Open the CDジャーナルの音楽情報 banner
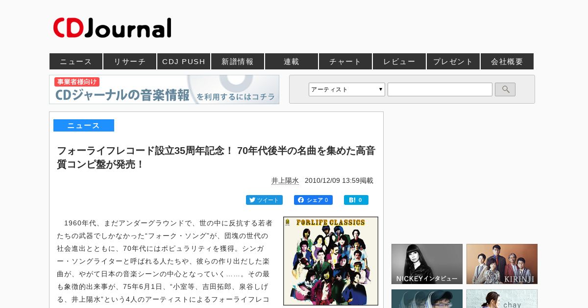This screenshot has width=588, height=308. 164,89
